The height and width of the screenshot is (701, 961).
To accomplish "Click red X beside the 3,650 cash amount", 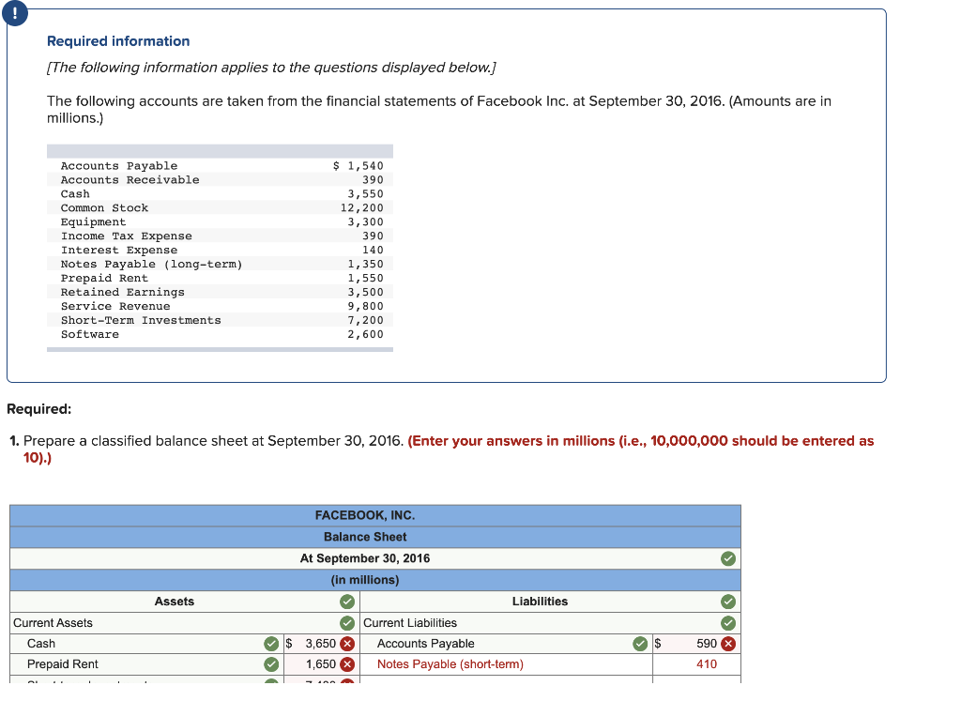I will pos(347,644).
